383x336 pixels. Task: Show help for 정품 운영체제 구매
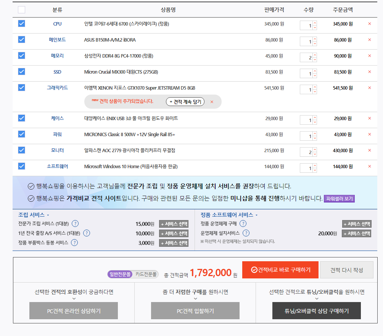(243, 224)
